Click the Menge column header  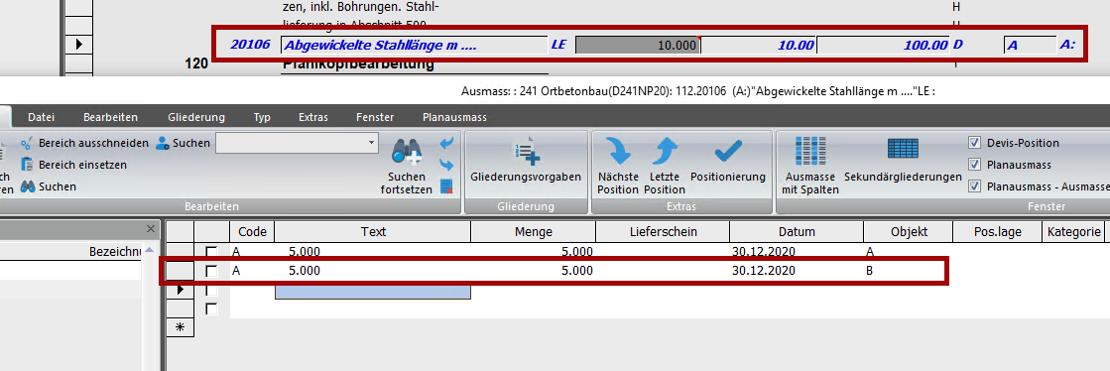534,231
